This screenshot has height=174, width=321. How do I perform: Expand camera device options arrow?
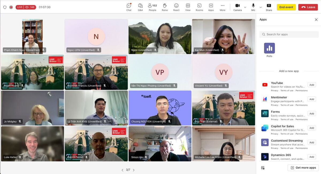pos(245,7)
